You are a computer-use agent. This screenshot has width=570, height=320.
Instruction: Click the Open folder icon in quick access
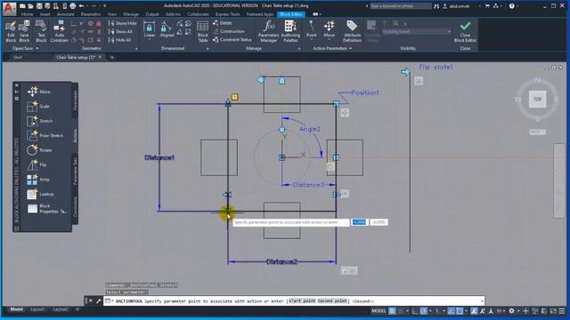tap(30, 6)
